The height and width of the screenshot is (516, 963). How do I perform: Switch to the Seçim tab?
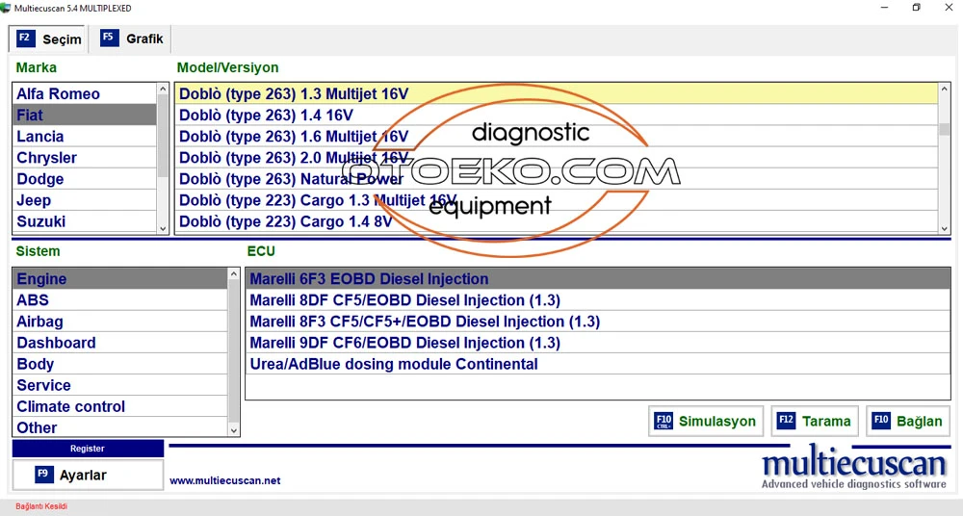tap(48, 39)
